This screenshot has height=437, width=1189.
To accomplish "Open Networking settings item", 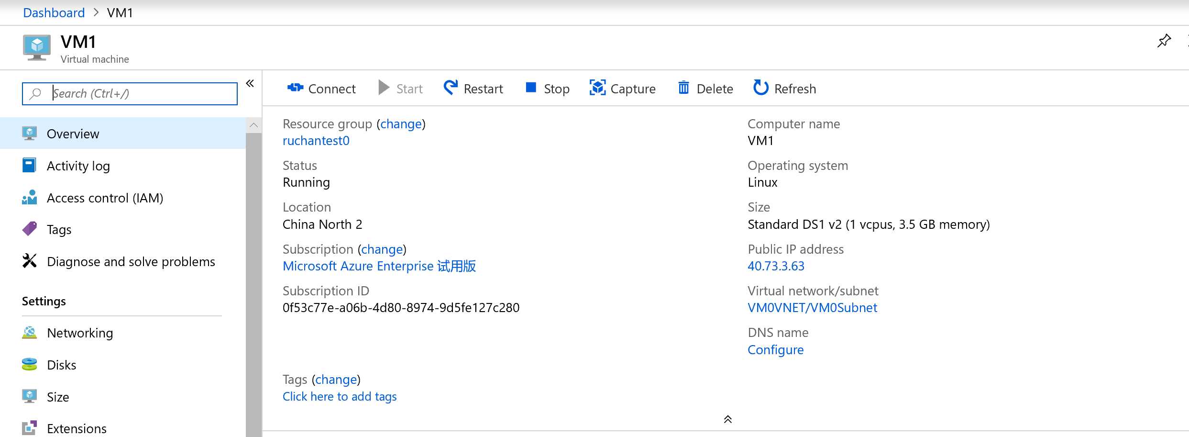I will tap(123, 333).
